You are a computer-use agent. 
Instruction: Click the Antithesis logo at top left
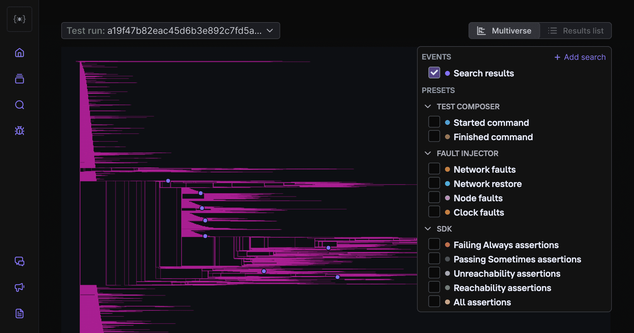click(19, 19)
